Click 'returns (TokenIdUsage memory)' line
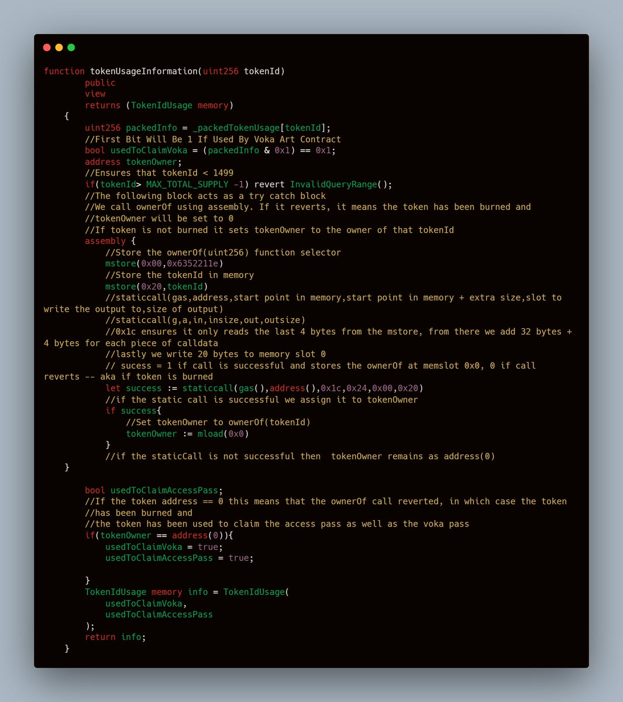 click(x=159, y=105)
